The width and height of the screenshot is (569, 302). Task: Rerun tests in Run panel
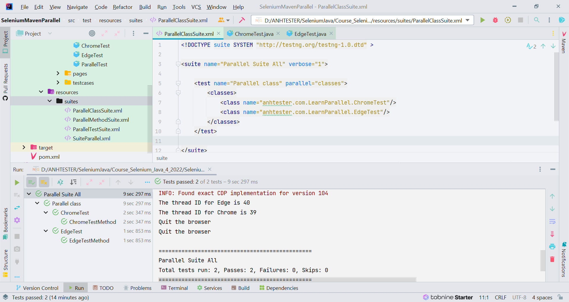click(x=17, y=182)
